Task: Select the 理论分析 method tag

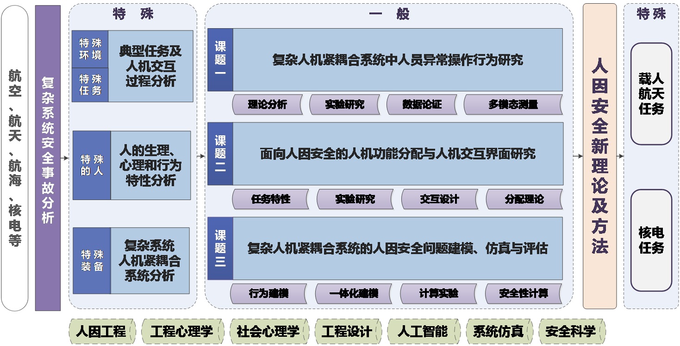Action: pos(268,104)
